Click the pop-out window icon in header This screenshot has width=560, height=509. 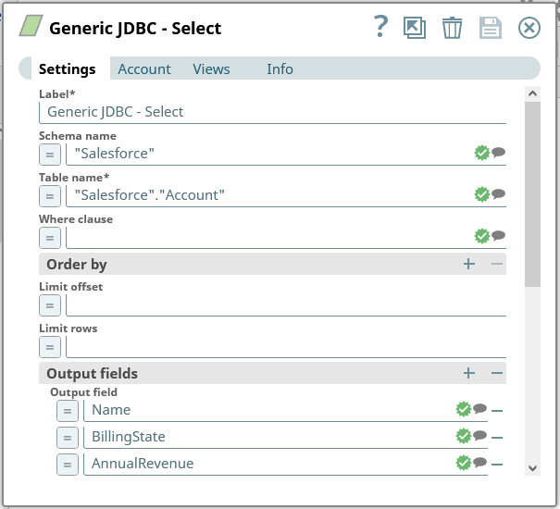tap(415, 28)
